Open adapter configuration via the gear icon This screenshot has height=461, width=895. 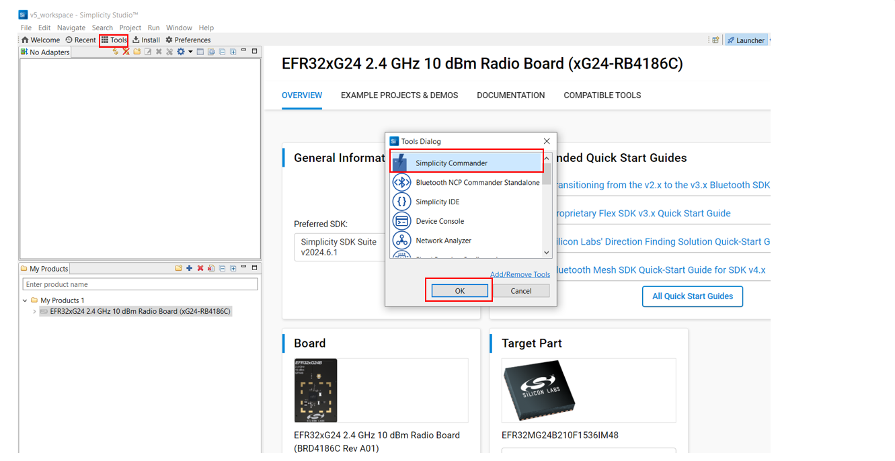(x=180, y=51)
